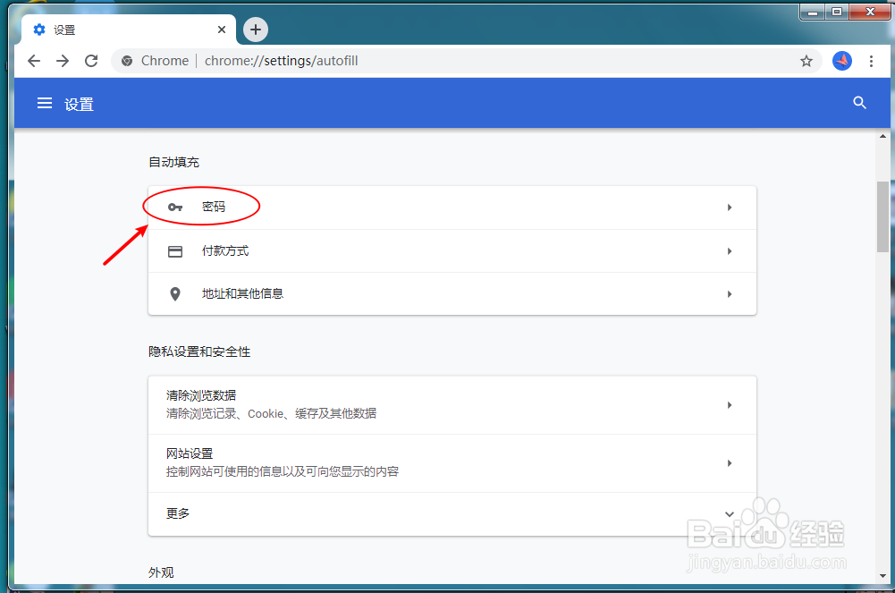Click the location pin icon for 地址和其他信息

coord(174,293)
